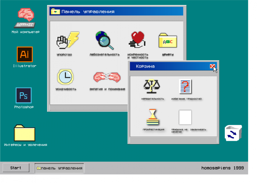The width and height of the screenshot is (257, 183).
Task: Click the любознательность label text
Action: tap(105, 54)
